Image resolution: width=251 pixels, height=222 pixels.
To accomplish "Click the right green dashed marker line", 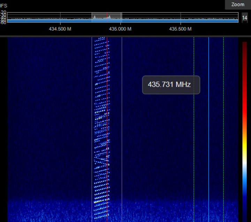I will pyautogui.click(x=223, y=122).
